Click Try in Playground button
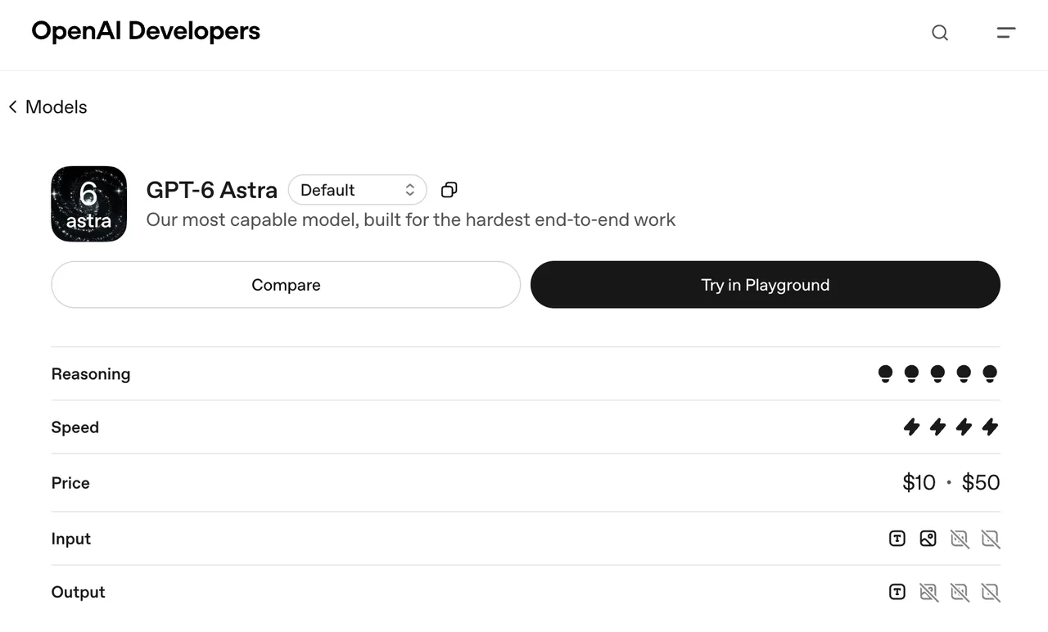The height and width of the screenshot is (632, 1048). (x=766, y=285)
